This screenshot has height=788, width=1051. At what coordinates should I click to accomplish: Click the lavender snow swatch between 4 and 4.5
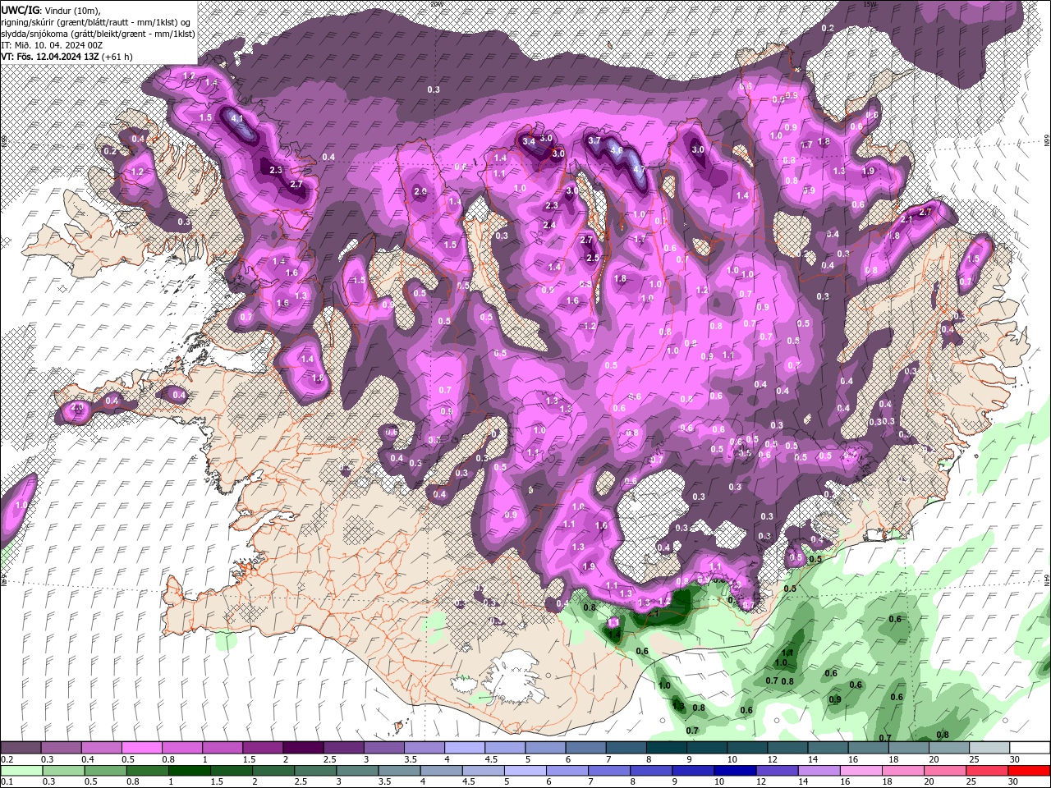pyautogui.click(x=464, y=748)
